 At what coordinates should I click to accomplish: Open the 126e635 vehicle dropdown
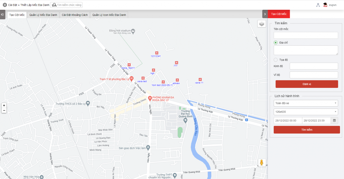coord(306,112)
